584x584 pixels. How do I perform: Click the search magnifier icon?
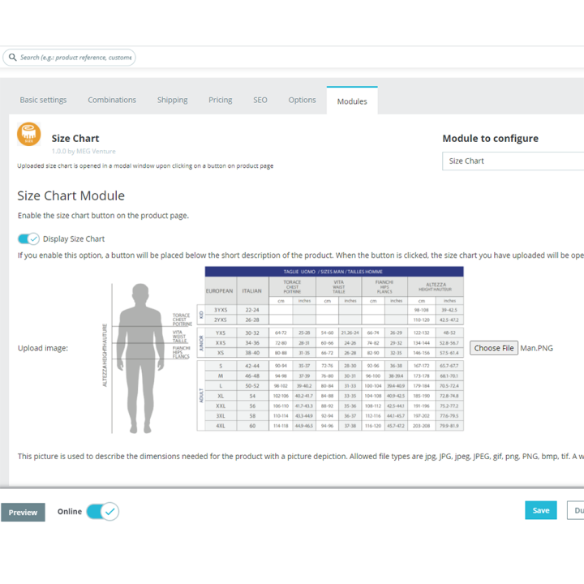tap(13, 58)
